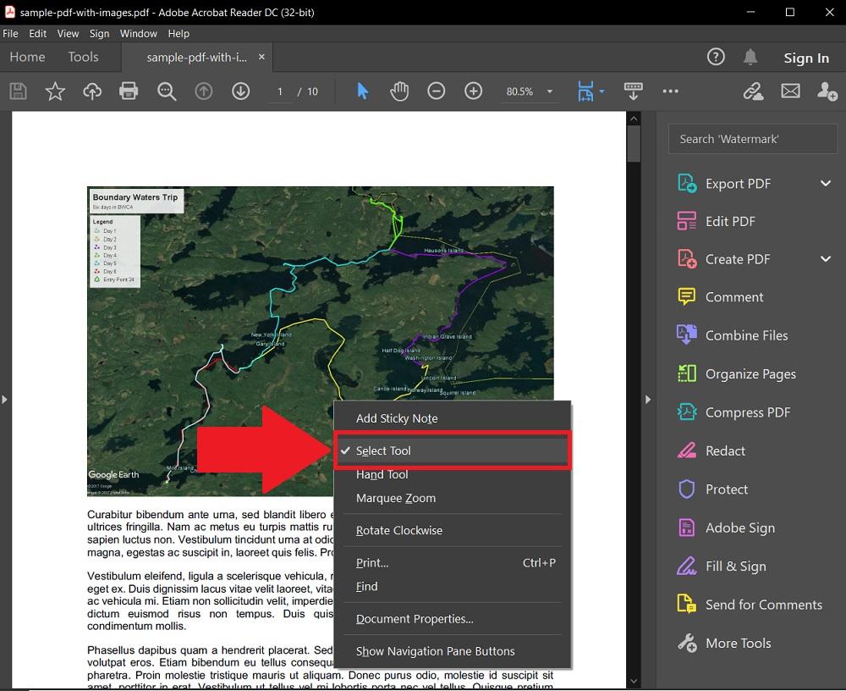Toggle the checked Select Tool menu entry
This screenshot has height=691, width=846.
[452, 451]
